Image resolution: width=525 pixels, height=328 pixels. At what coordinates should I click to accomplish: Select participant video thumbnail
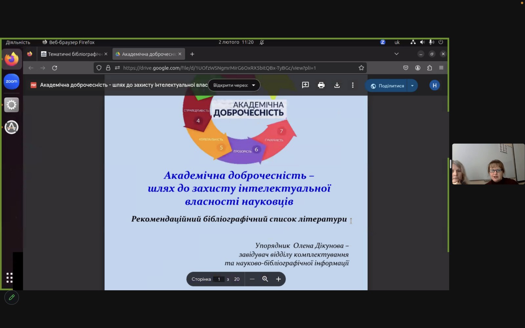tap(488, 164)
